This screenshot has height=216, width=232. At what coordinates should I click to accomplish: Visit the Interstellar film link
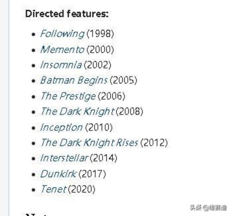click(x=64, y=158)
